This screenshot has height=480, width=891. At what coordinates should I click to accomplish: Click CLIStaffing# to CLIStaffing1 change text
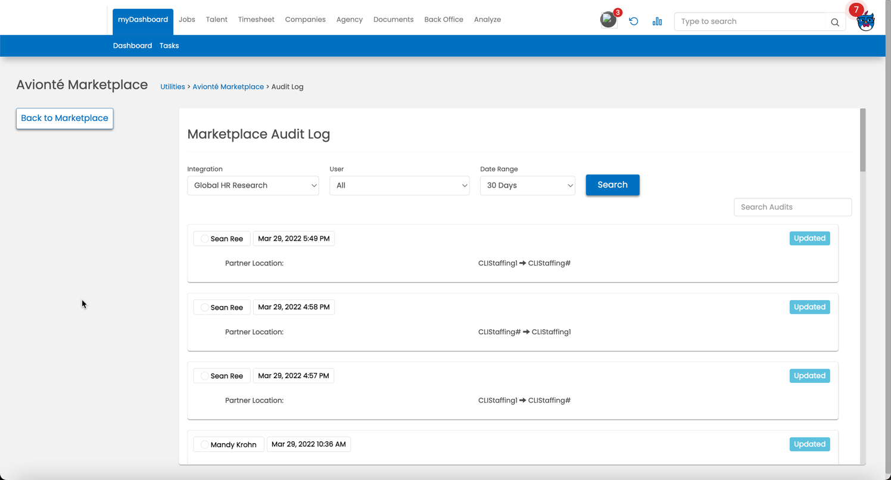(x=525, y=332)
